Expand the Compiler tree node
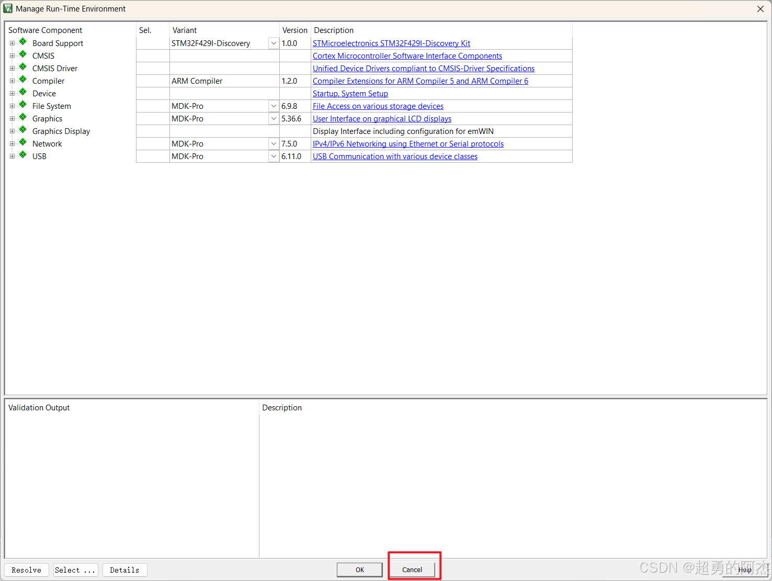 pos(12,81)
